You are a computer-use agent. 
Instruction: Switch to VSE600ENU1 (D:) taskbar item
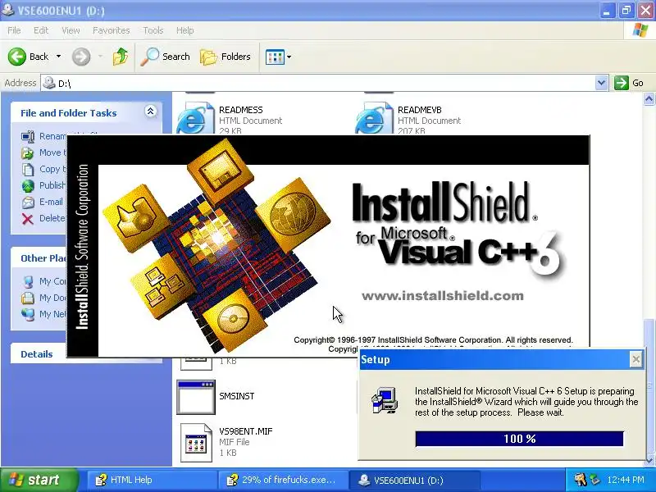[414, 480]
